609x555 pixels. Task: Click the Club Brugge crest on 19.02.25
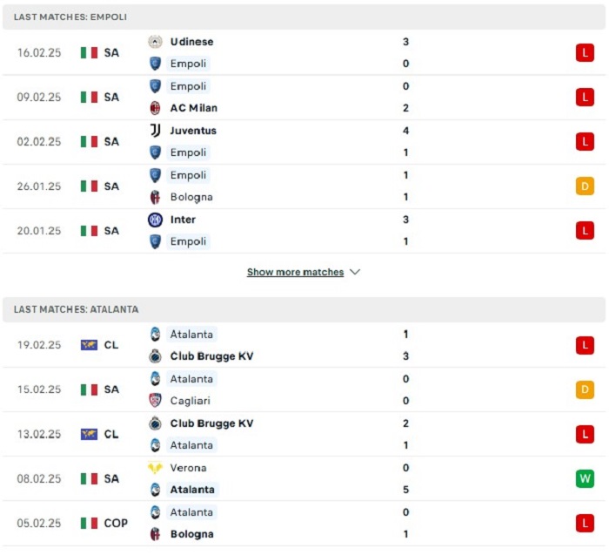(155, 355)
